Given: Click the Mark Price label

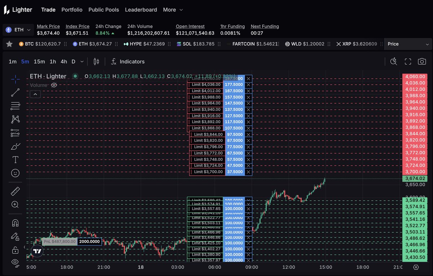Looking at the screenshot, I should 48,26.
